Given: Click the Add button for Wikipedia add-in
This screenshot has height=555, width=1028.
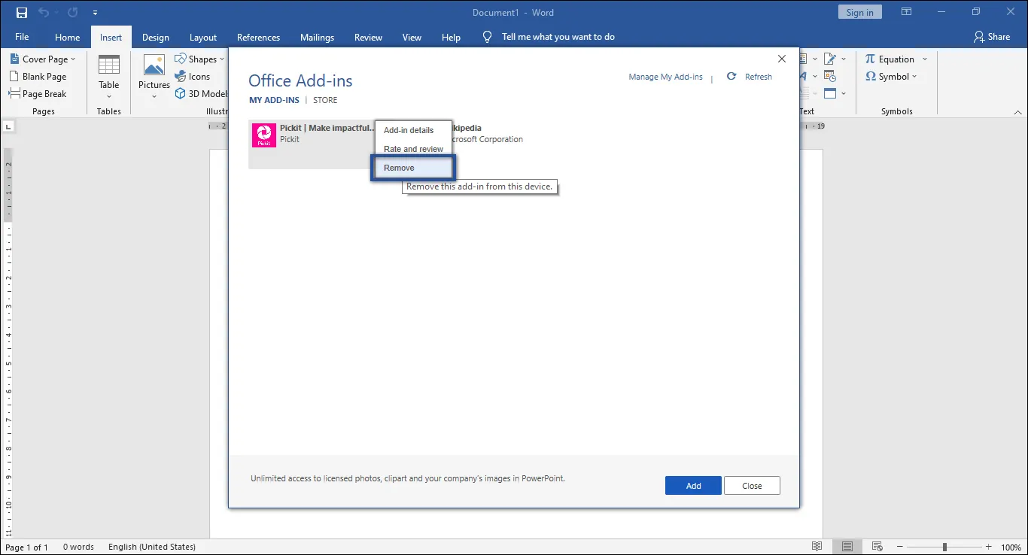Looking at the screenshot, I should [x=692, y=485].
